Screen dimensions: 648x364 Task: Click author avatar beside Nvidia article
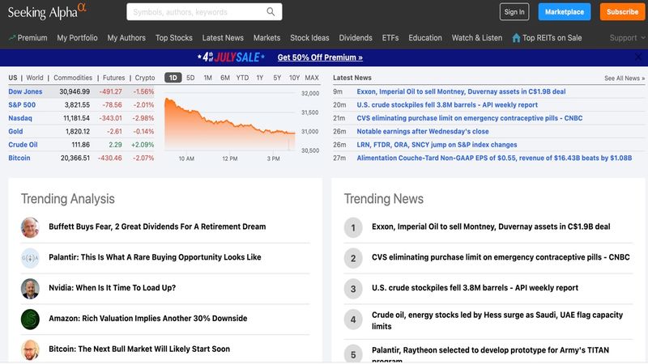tap(30, 289)
